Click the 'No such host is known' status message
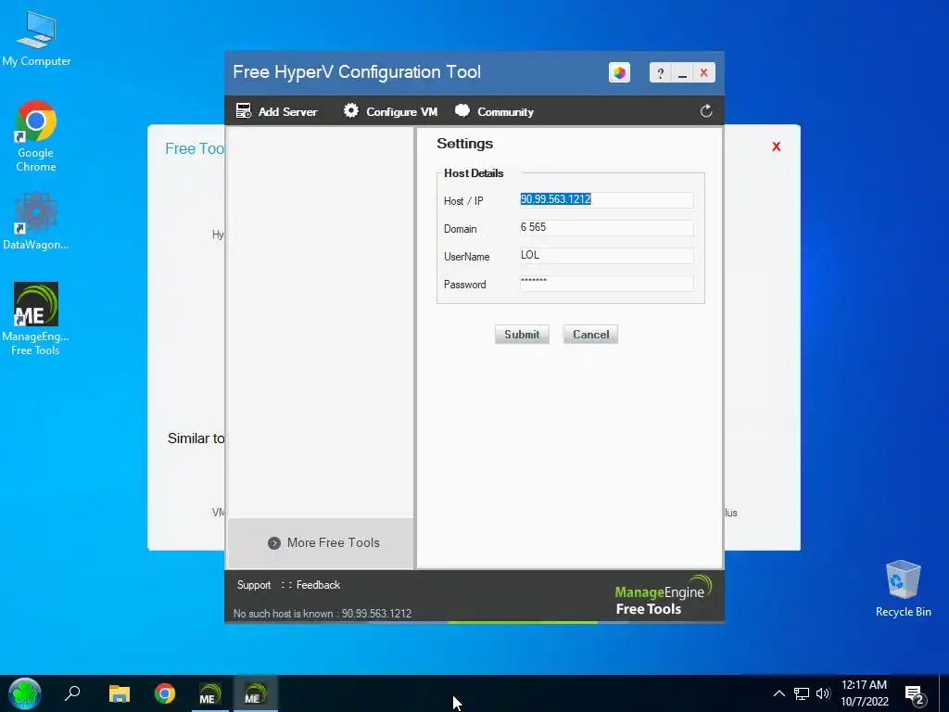Screen dimensions: 949x712 click(x=322, y=614)
